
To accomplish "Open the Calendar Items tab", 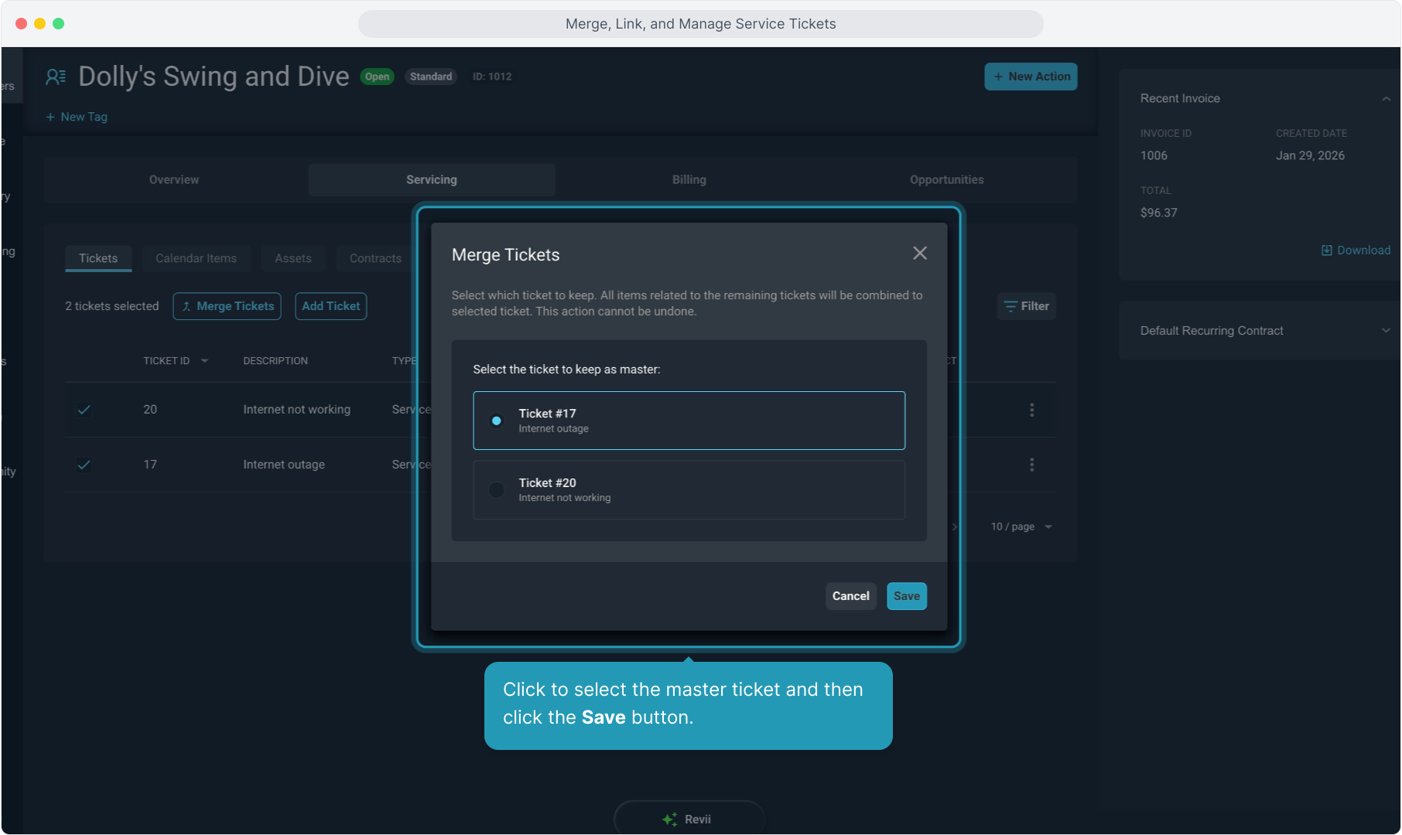I will pyautogui.click(x=196, y=258).
